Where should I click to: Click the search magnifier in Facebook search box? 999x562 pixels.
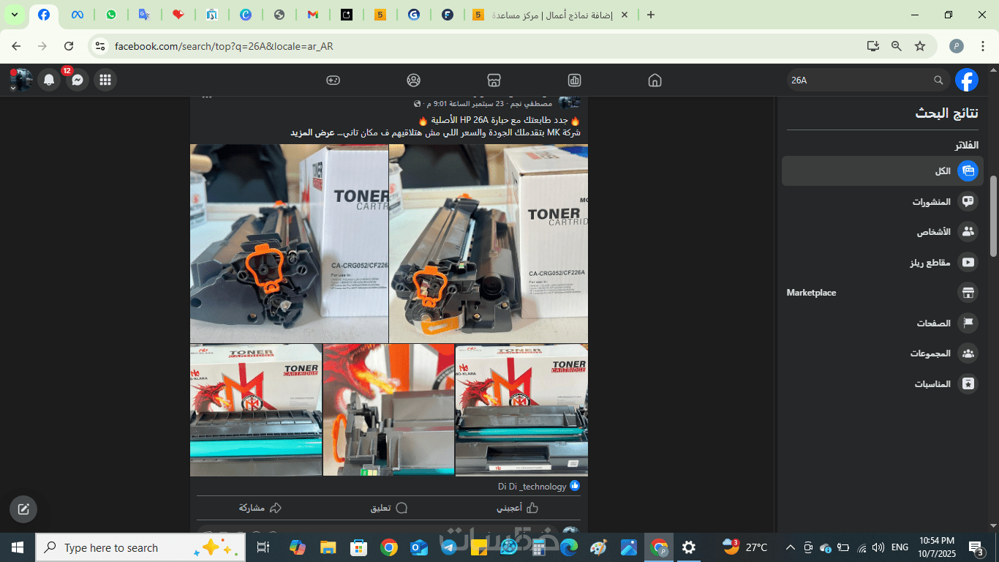click(x=938, y=80)
